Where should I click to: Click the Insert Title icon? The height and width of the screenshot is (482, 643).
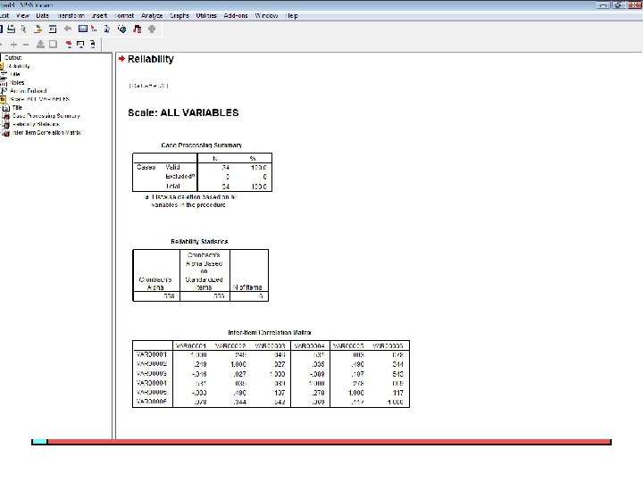(80, 45)
